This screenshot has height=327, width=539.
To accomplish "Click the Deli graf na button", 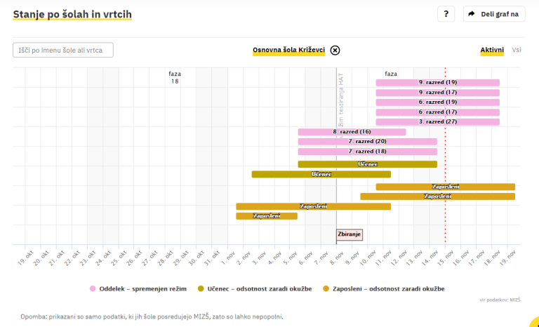I will coord(494,14).
